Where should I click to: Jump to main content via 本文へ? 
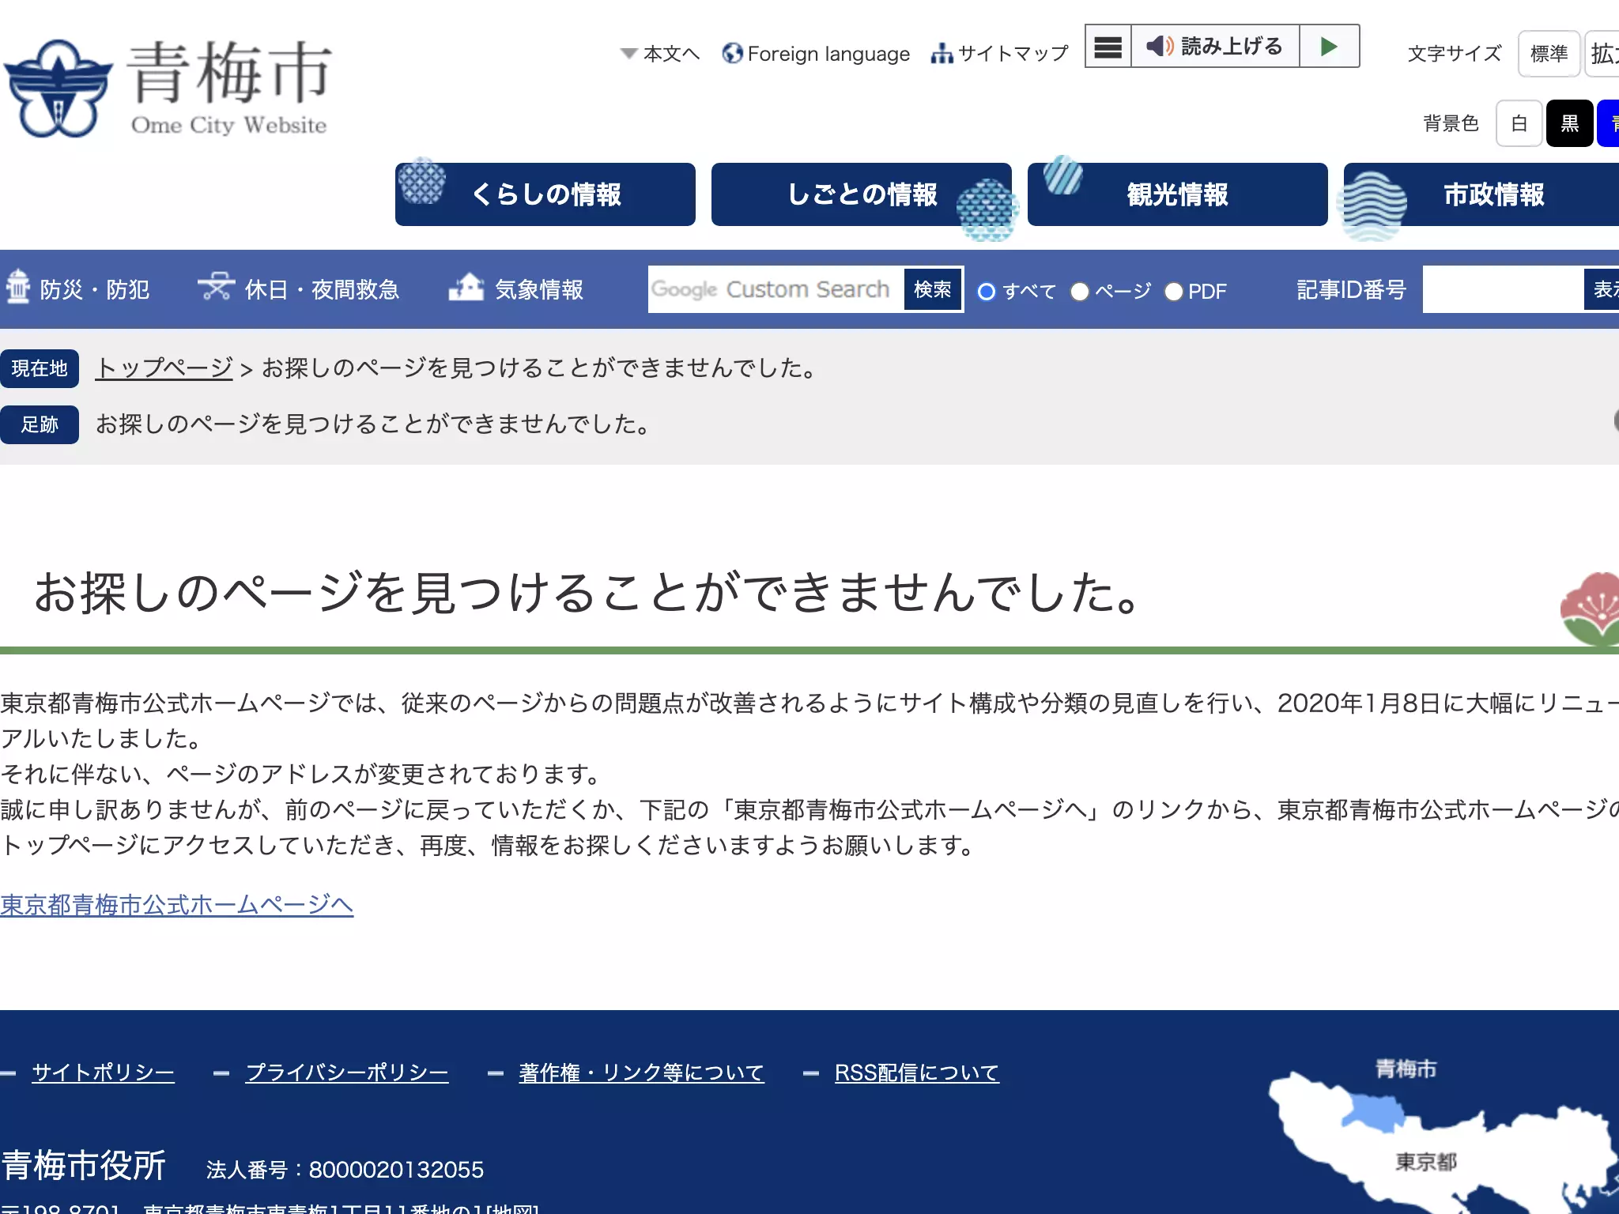(x=660, y=54)
